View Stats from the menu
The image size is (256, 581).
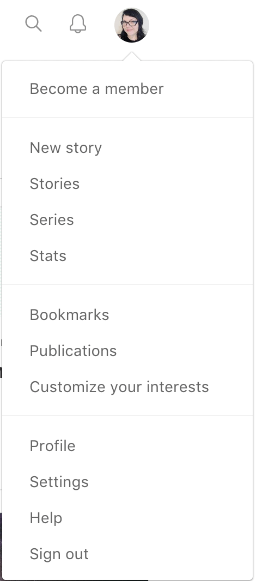48,256
